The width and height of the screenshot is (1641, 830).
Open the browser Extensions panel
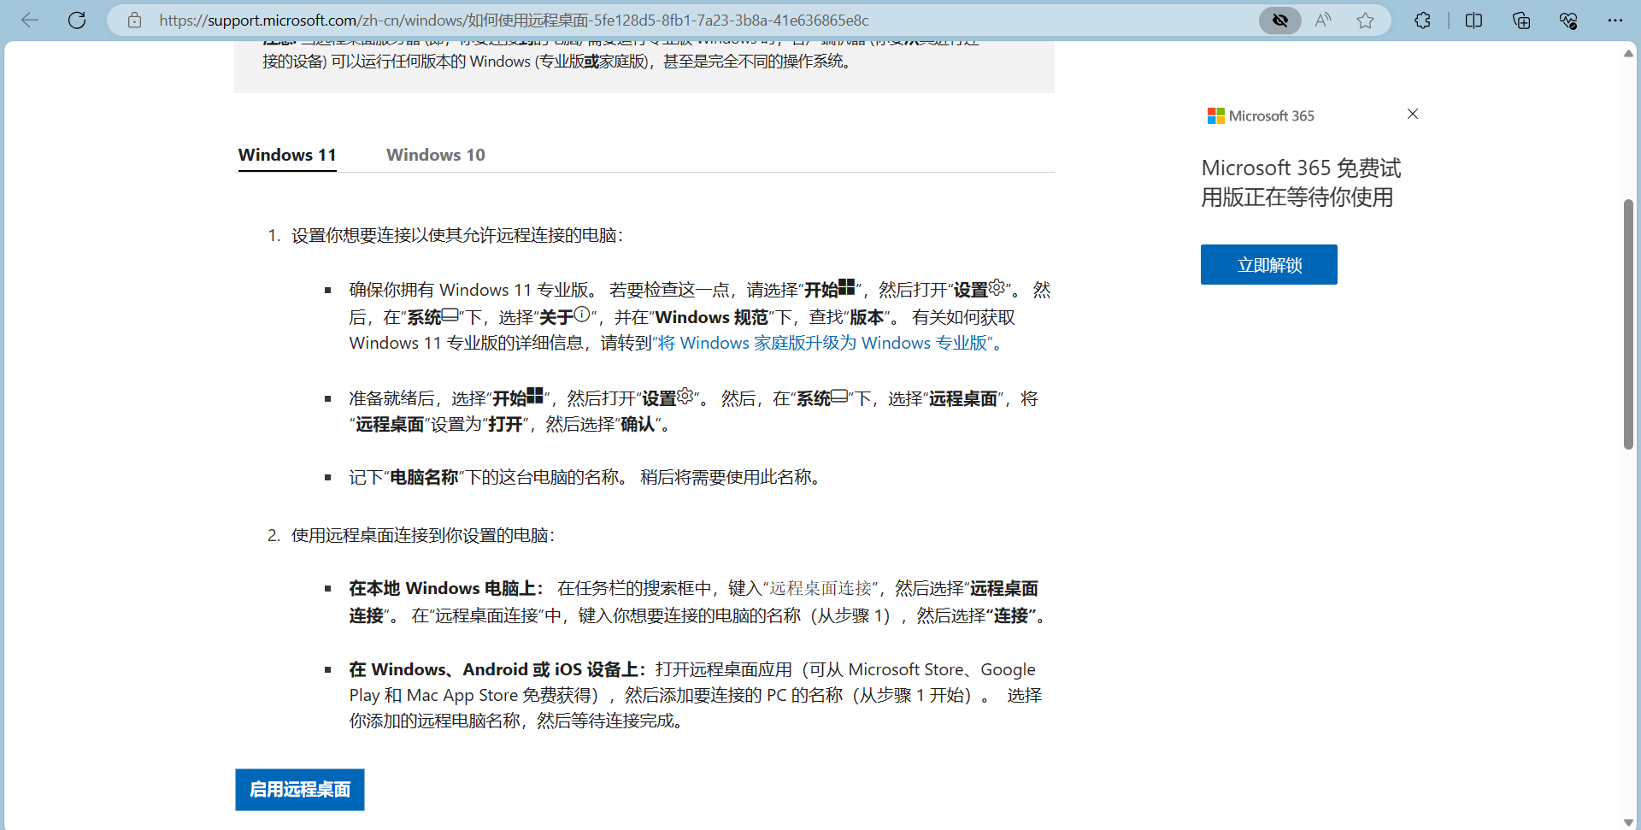pyautogui.click(x=1422, y=20)
